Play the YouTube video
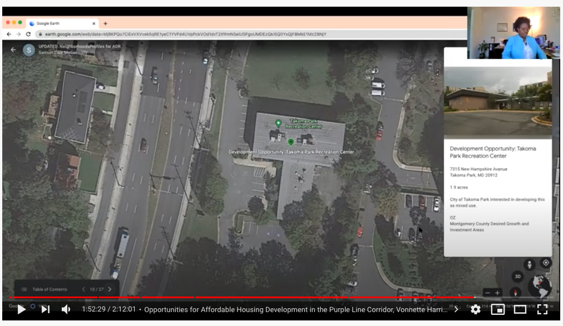The width and height of the screenshot is (563, 326). [22, 309]
